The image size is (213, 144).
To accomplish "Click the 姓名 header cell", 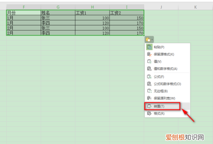I will tap(58, 13).
